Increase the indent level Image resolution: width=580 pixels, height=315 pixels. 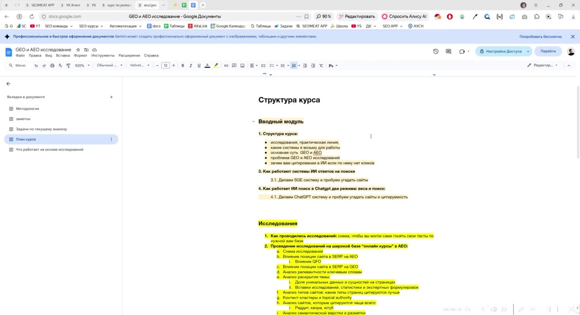(313, 66)
